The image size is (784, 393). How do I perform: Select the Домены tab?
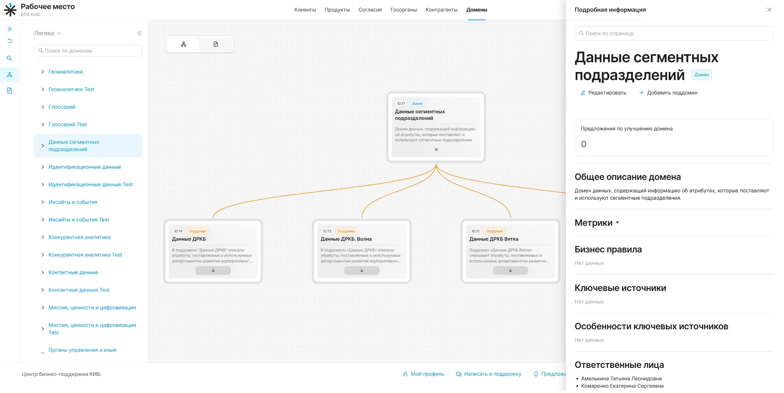pyautogui.click(x=477, y=10)
